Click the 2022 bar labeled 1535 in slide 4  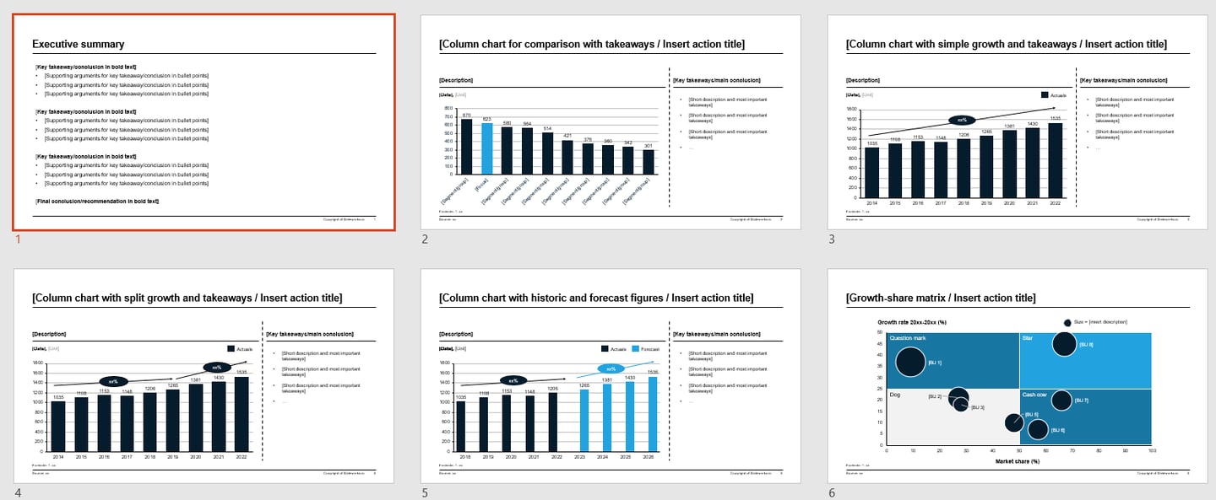pos(241,414)
